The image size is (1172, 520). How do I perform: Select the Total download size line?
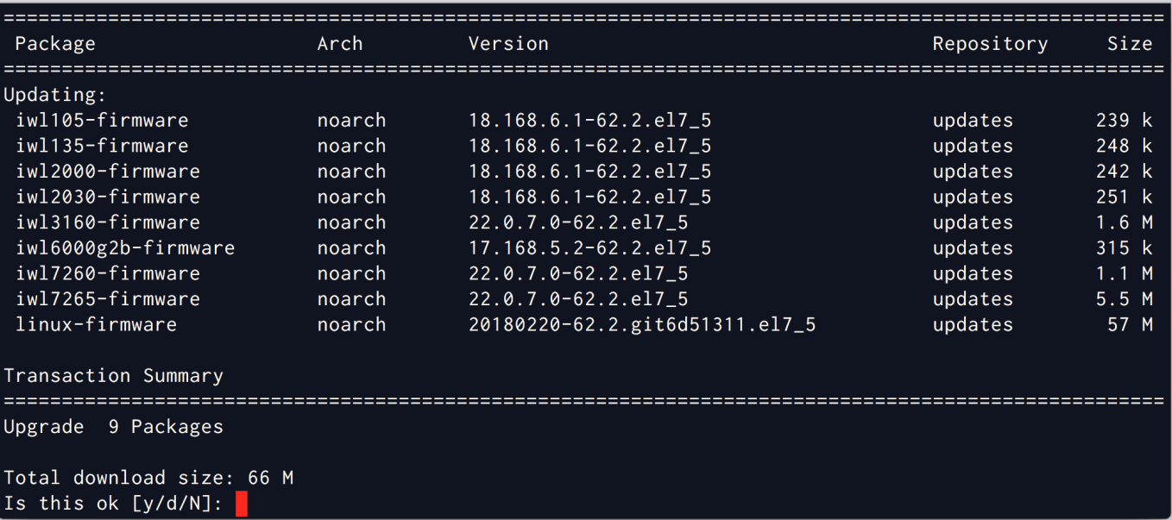tap(149, 477)
